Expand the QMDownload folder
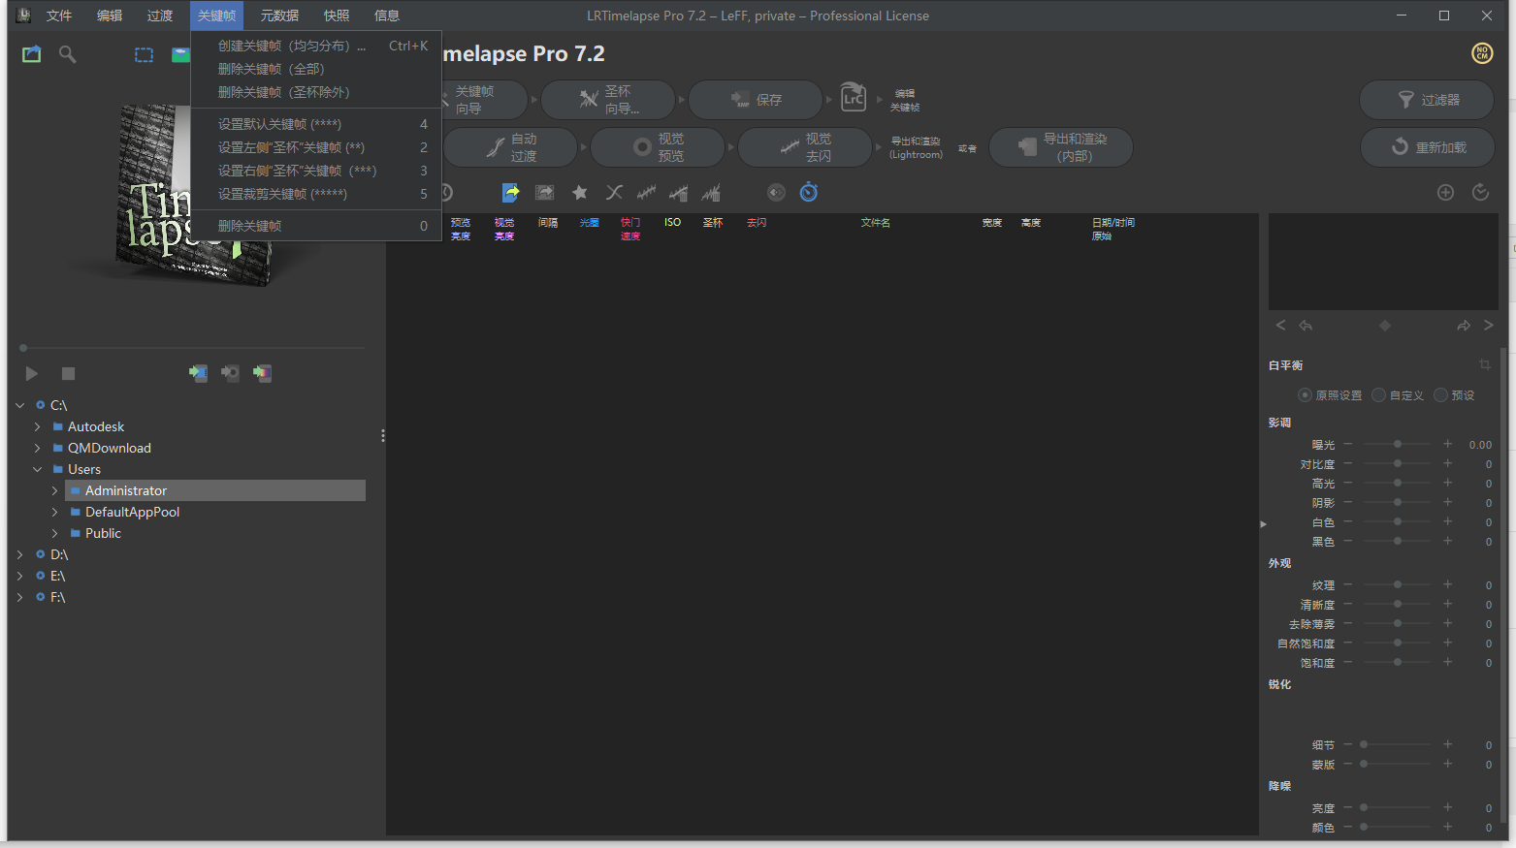 37,448
